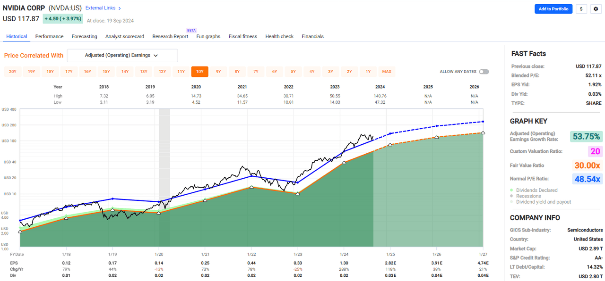605x281 pixels.
Task: Open the Research Report BETA tab
Action: (x=170, y=36)
